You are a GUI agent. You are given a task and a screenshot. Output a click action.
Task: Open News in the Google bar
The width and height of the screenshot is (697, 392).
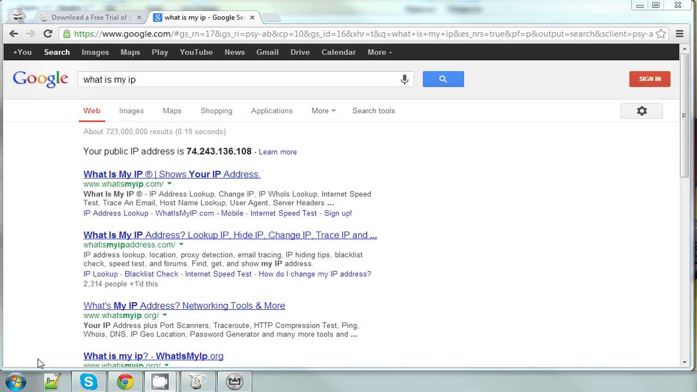[x=235, y=52]
